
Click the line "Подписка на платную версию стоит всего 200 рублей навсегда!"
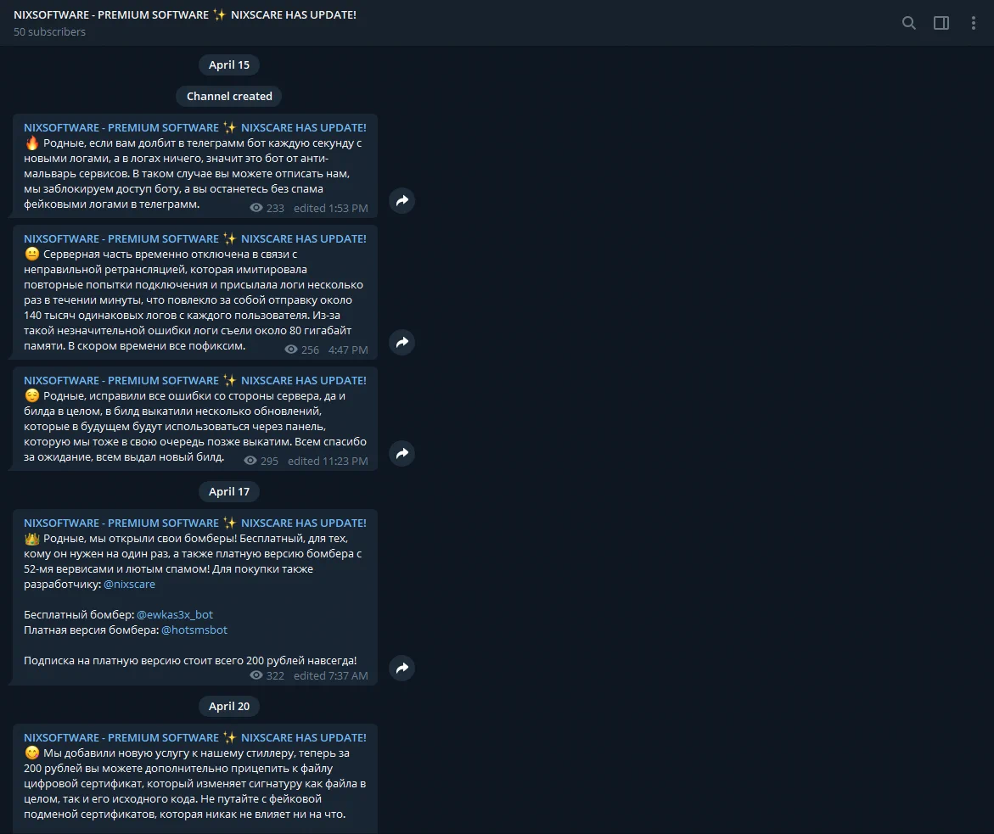click(190, 660)
